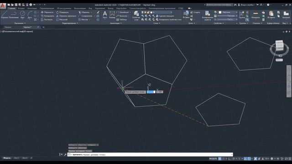This screenshot has height=164, width=292.
Task: Toggle ortho mode in the status bar
Action: [x=230, y=159]
